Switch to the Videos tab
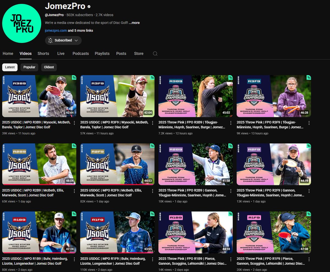330x272 pixels. pos(26,54)
